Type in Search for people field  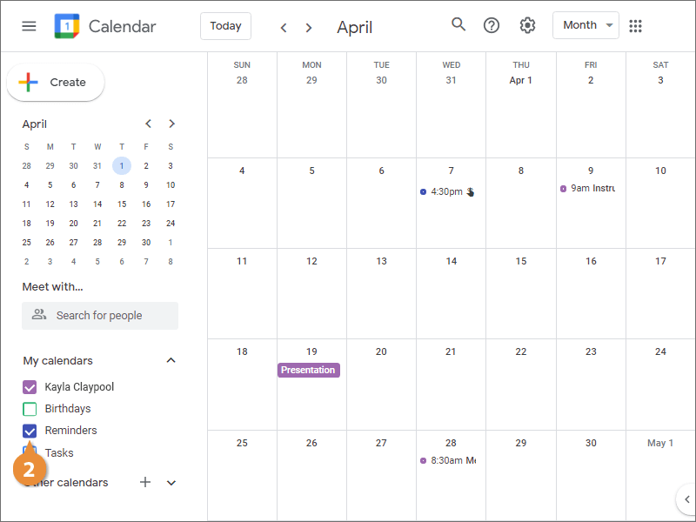tap(100, 316)
